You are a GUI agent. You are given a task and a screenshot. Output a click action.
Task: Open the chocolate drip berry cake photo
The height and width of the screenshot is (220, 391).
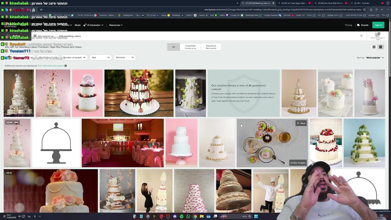tap(139, 93)
